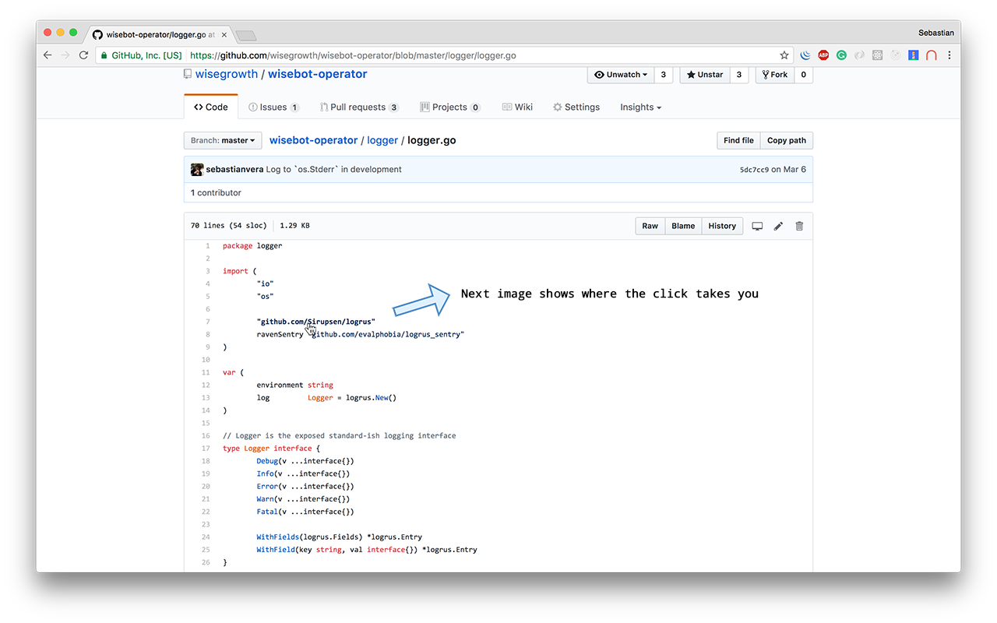Screen dimensions: 997x623
Task: Open the wisebot-operator repo title link
Action: tap(318, 74)
